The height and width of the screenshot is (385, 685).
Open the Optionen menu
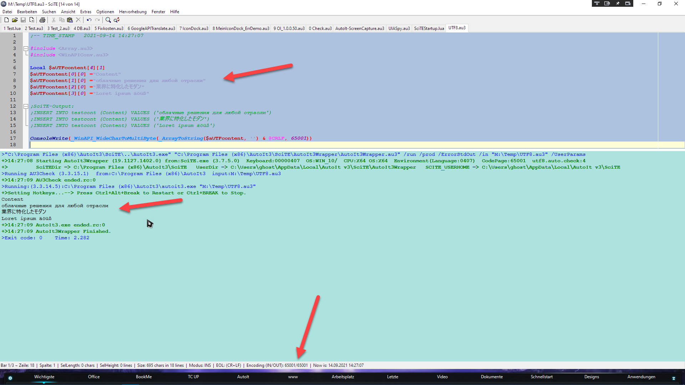(105, 12)
